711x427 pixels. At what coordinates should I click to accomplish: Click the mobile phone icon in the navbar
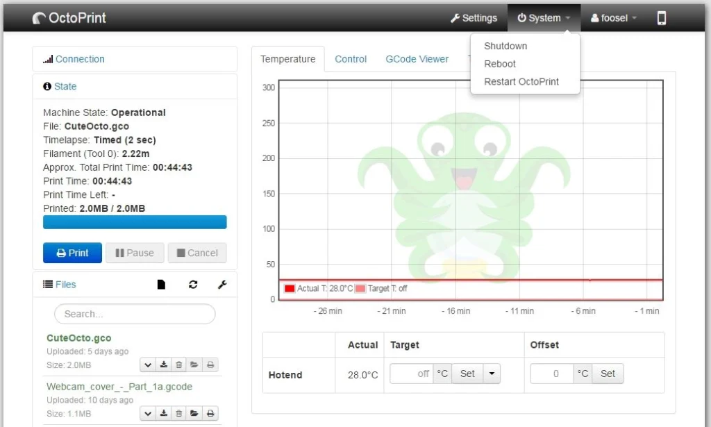662,17
